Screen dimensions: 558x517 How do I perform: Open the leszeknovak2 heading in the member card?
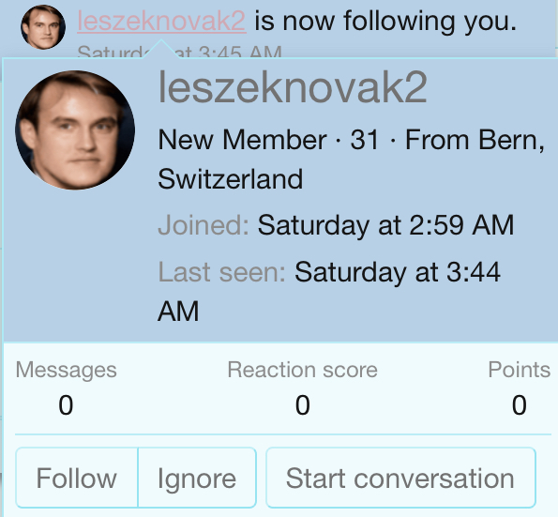tap(293, 87)
